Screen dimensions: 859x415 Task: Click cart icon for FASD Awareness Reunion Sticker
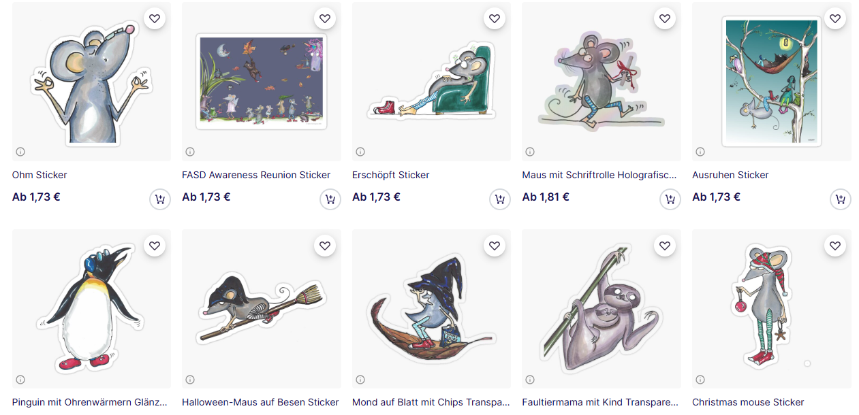[x=330, y=199]
